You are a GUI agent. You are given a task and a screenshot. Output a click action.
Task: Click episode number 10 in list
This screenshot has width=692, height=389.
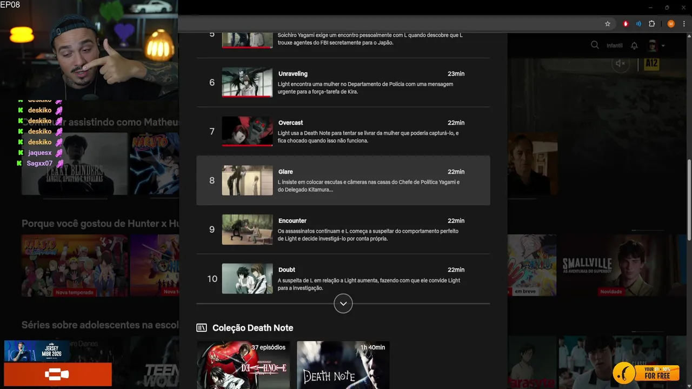(x=212, y=279)
